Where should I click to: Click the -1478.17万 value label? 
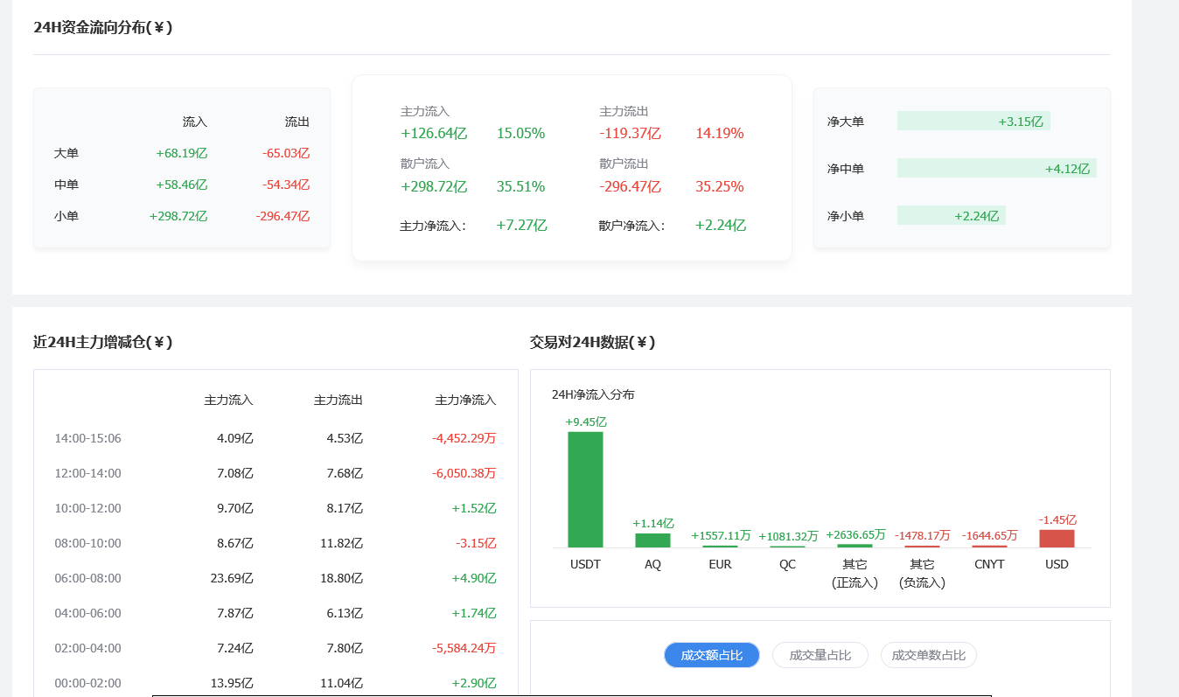click(922, 535)
